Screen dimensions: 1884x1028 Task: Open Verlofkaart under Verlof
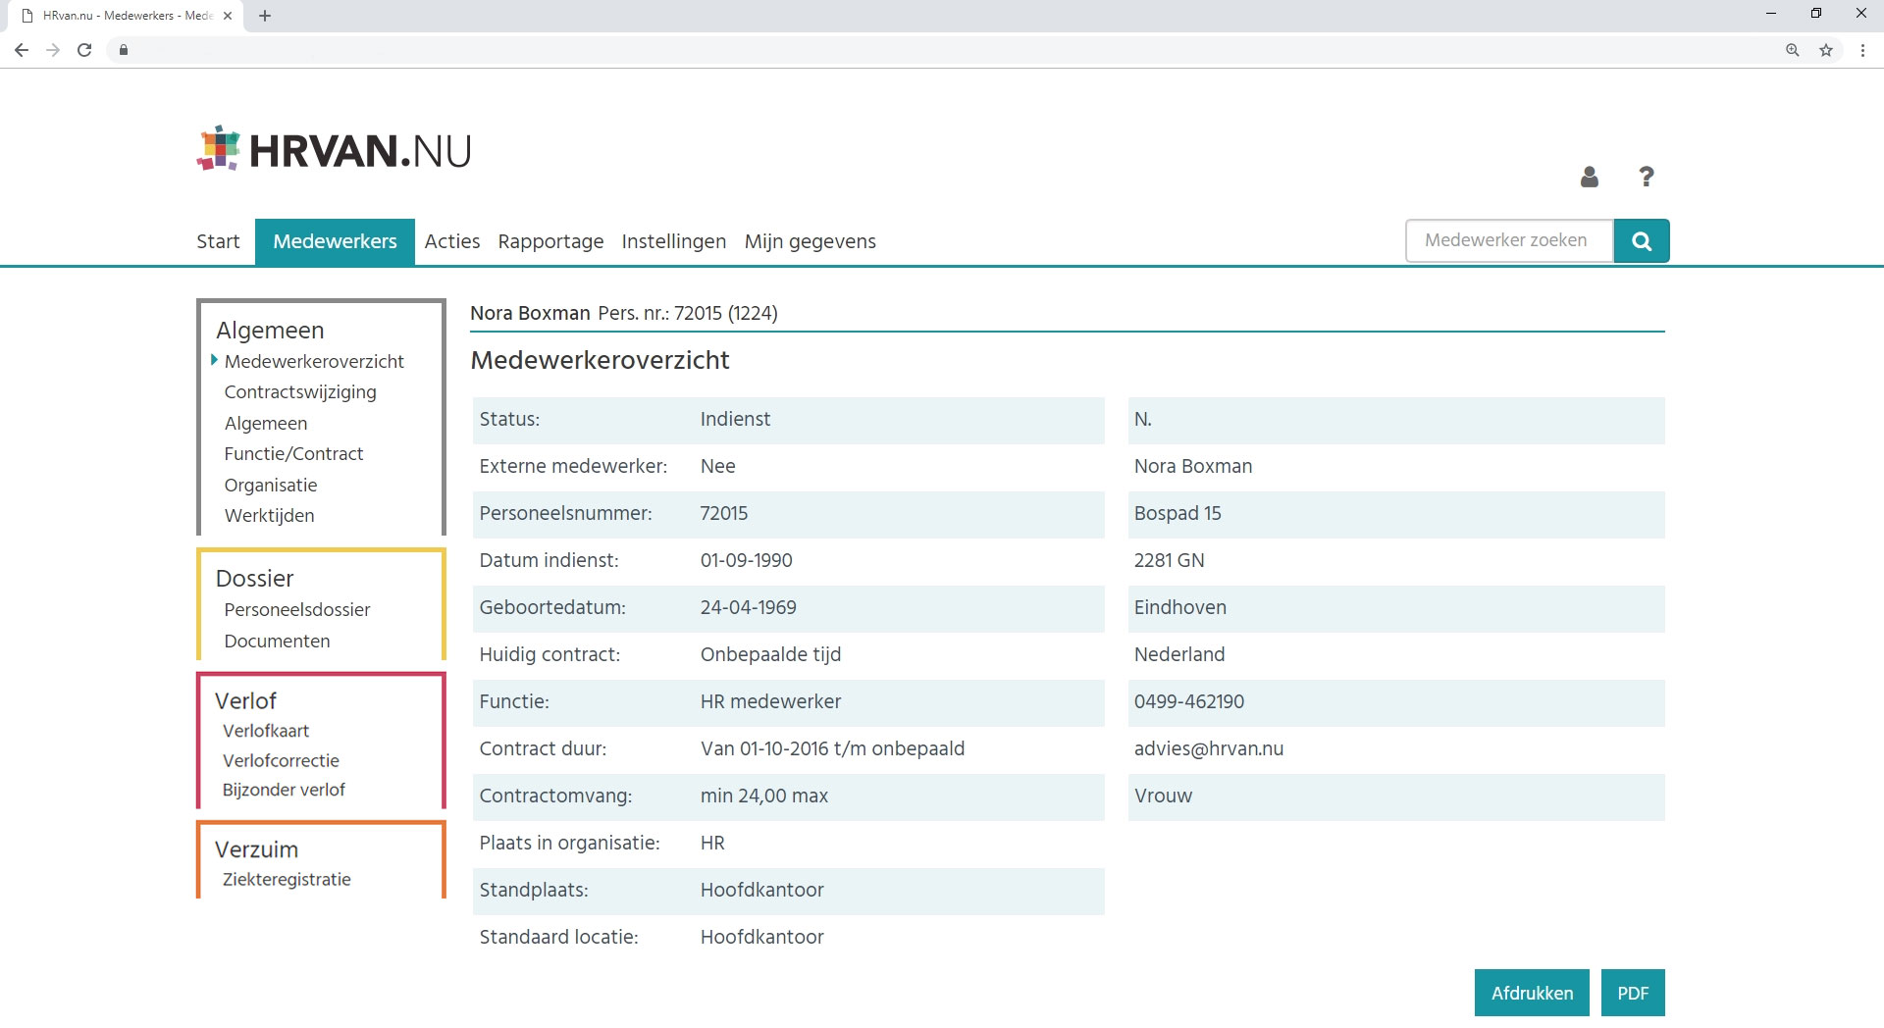[266, 731]
